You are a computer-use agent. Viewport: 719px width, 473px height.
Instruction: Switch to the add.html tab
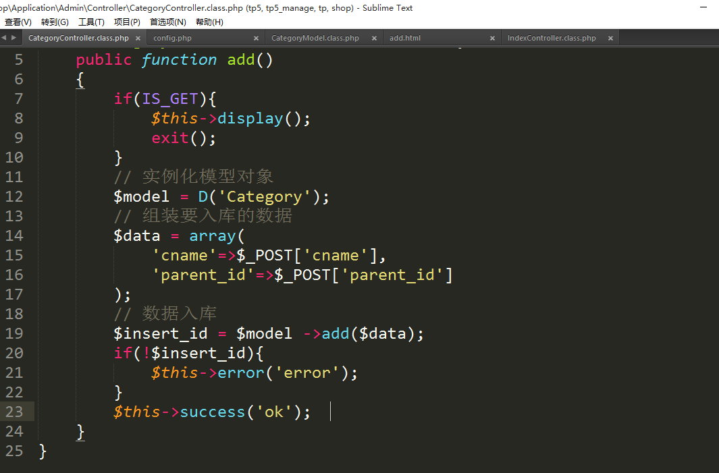(405, 38)
